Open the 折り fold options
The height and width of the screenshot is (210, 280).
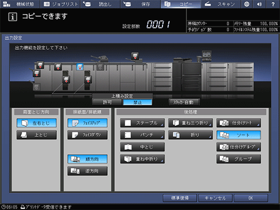coord(191,135)
